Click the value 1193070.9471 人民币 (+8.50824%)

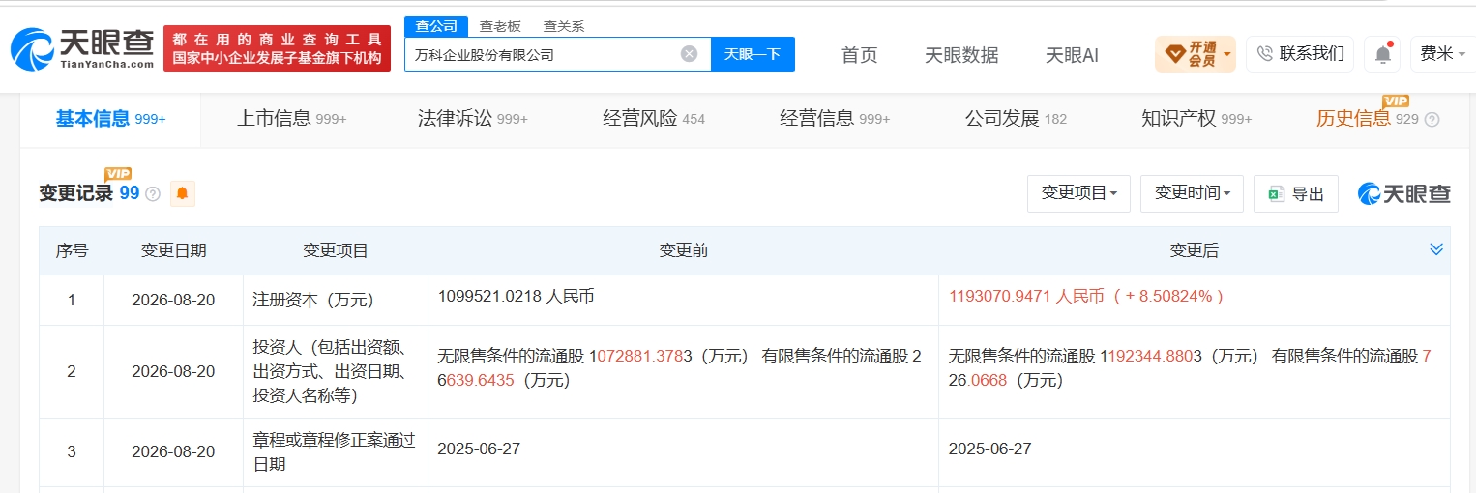tap(1087, 297)
